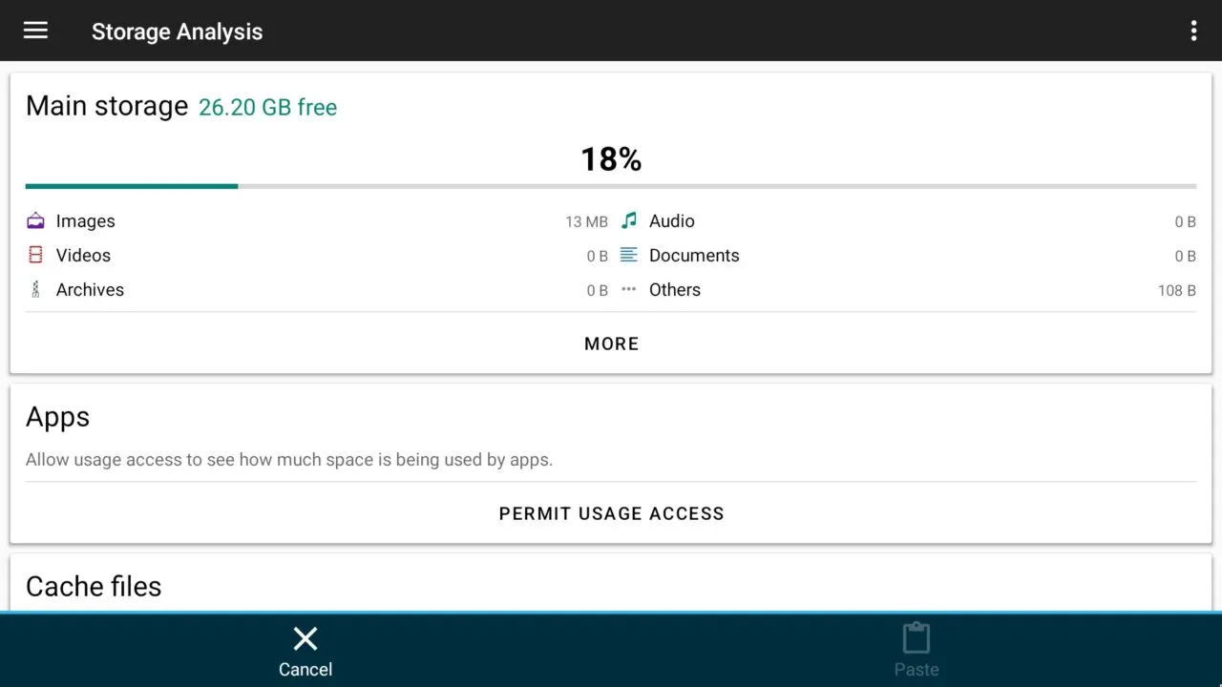The width and height of the screenshot is (1222, 687).
Task: Click the Storage Analysis title
Action: pos(177,31)
